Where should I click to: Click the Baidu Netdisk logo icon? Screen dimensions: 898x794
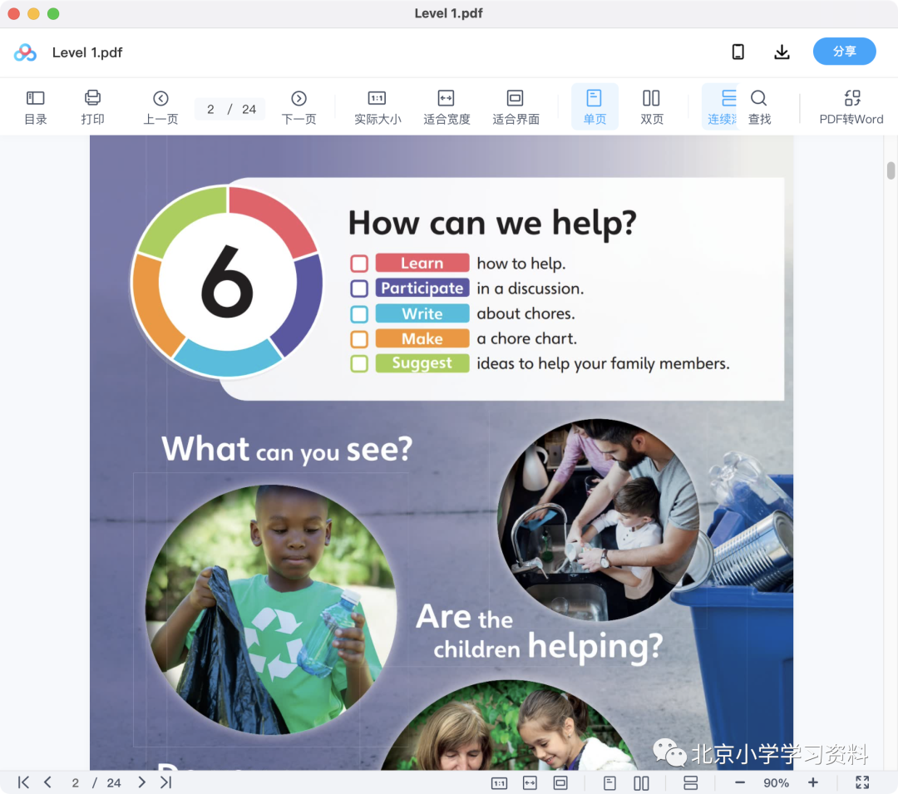pos(25,52)
